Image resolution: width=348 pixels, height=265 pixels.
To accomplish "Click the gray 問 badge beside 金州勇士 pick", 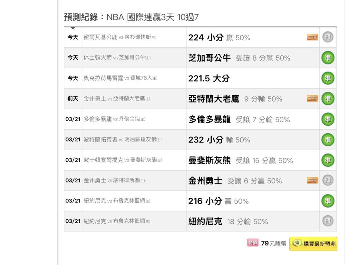I will click(328, 181).
